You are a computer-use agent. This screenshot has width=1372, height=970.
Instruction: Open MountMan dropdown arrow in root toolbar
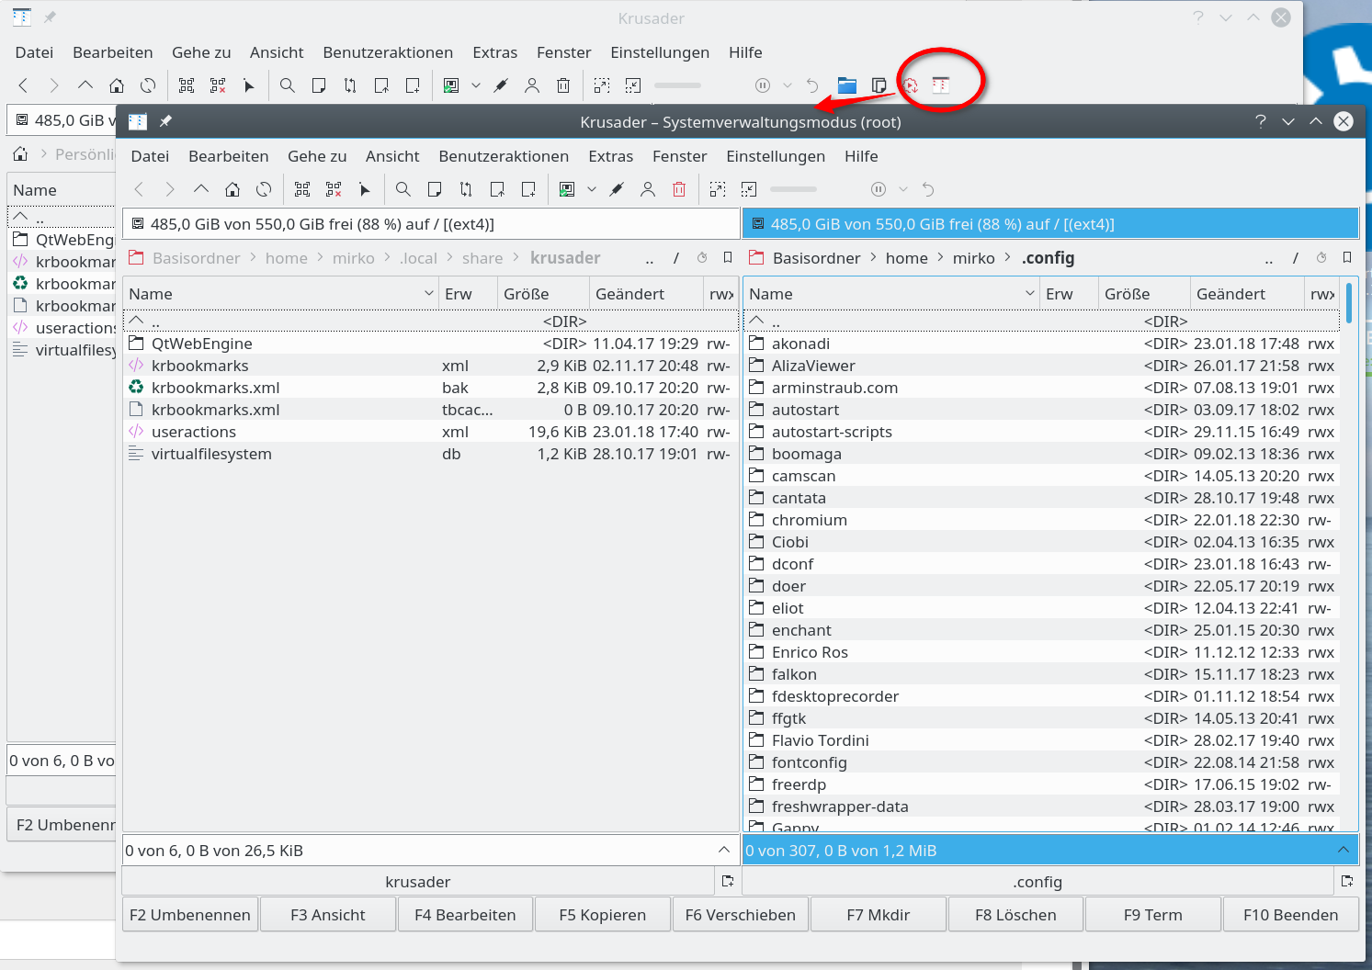coord(592,189)
